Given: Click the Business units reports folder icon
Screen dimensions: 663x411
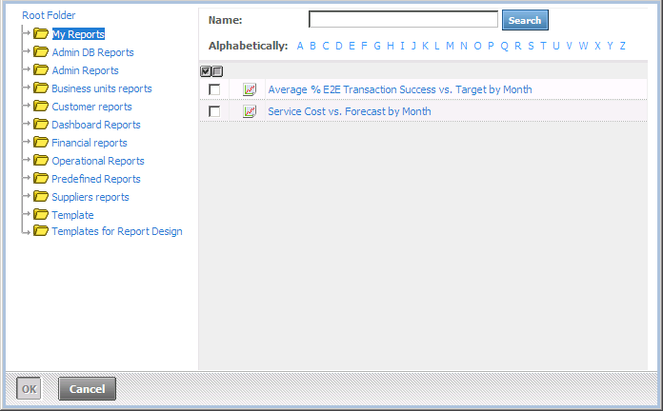Looking at the screenshot, I should click(x=41, y=88).
